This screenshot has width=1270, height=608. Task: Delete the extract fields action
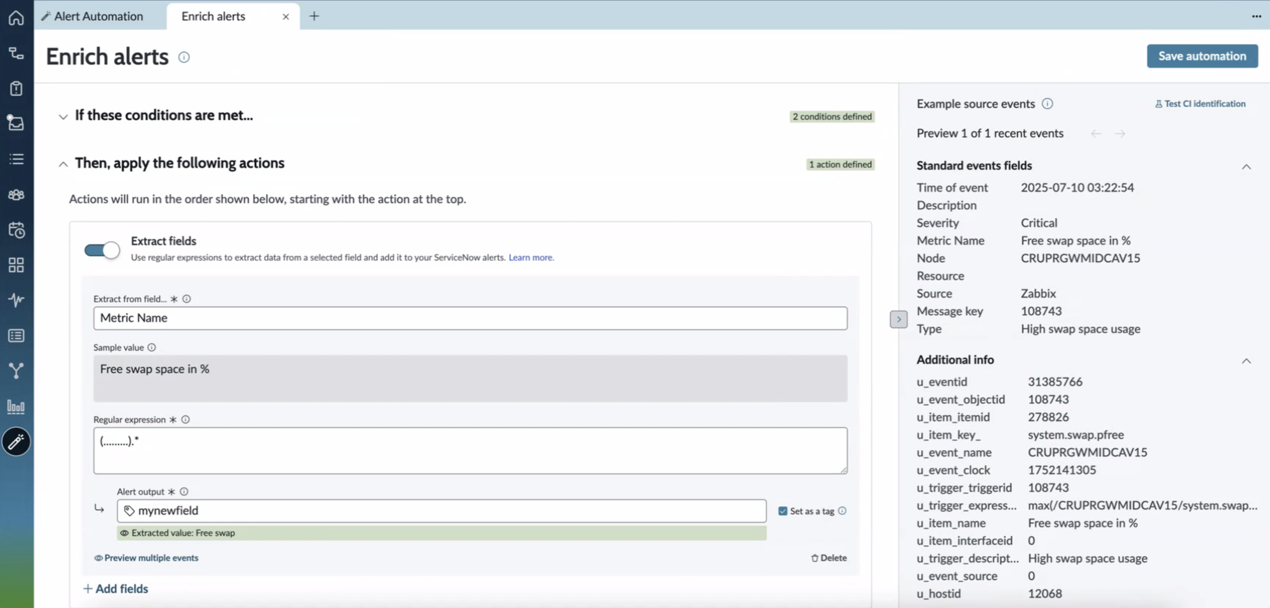[x=829, y=558]
